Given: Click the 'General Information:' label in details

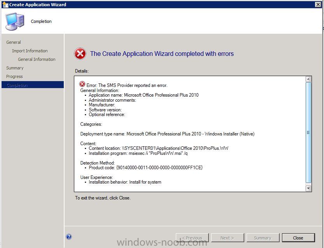Looking at the screenshot, I should [x=100, y=90].
